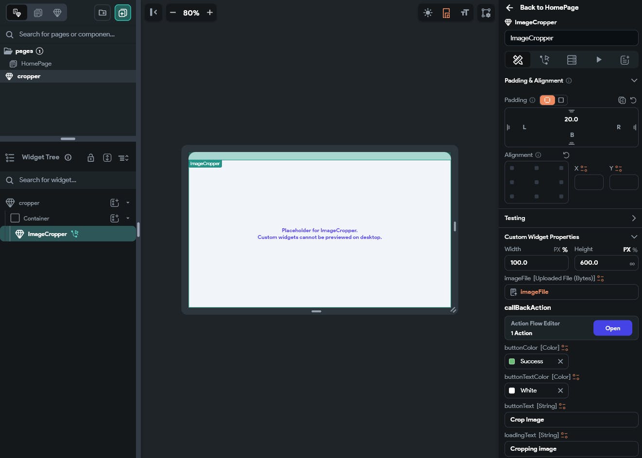Open the backend query tab

pos(572,60)
